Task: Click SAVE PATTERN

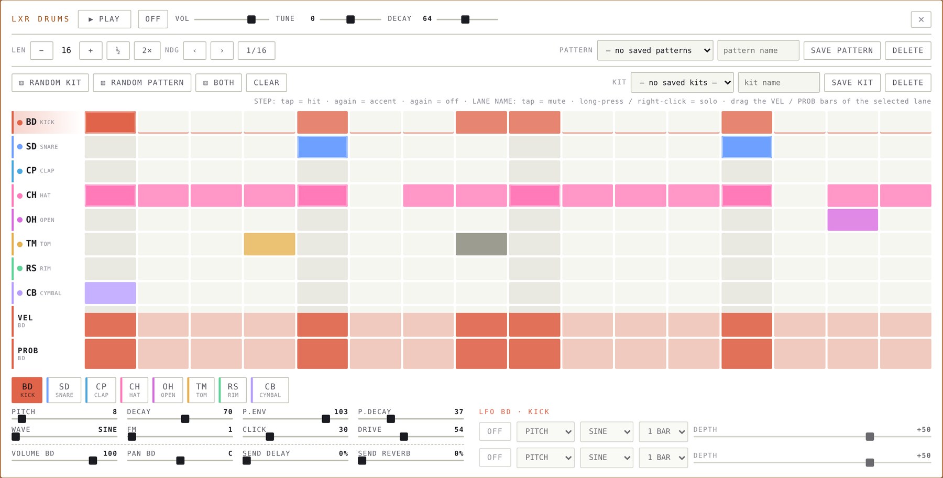Action: tap(842, 50)
